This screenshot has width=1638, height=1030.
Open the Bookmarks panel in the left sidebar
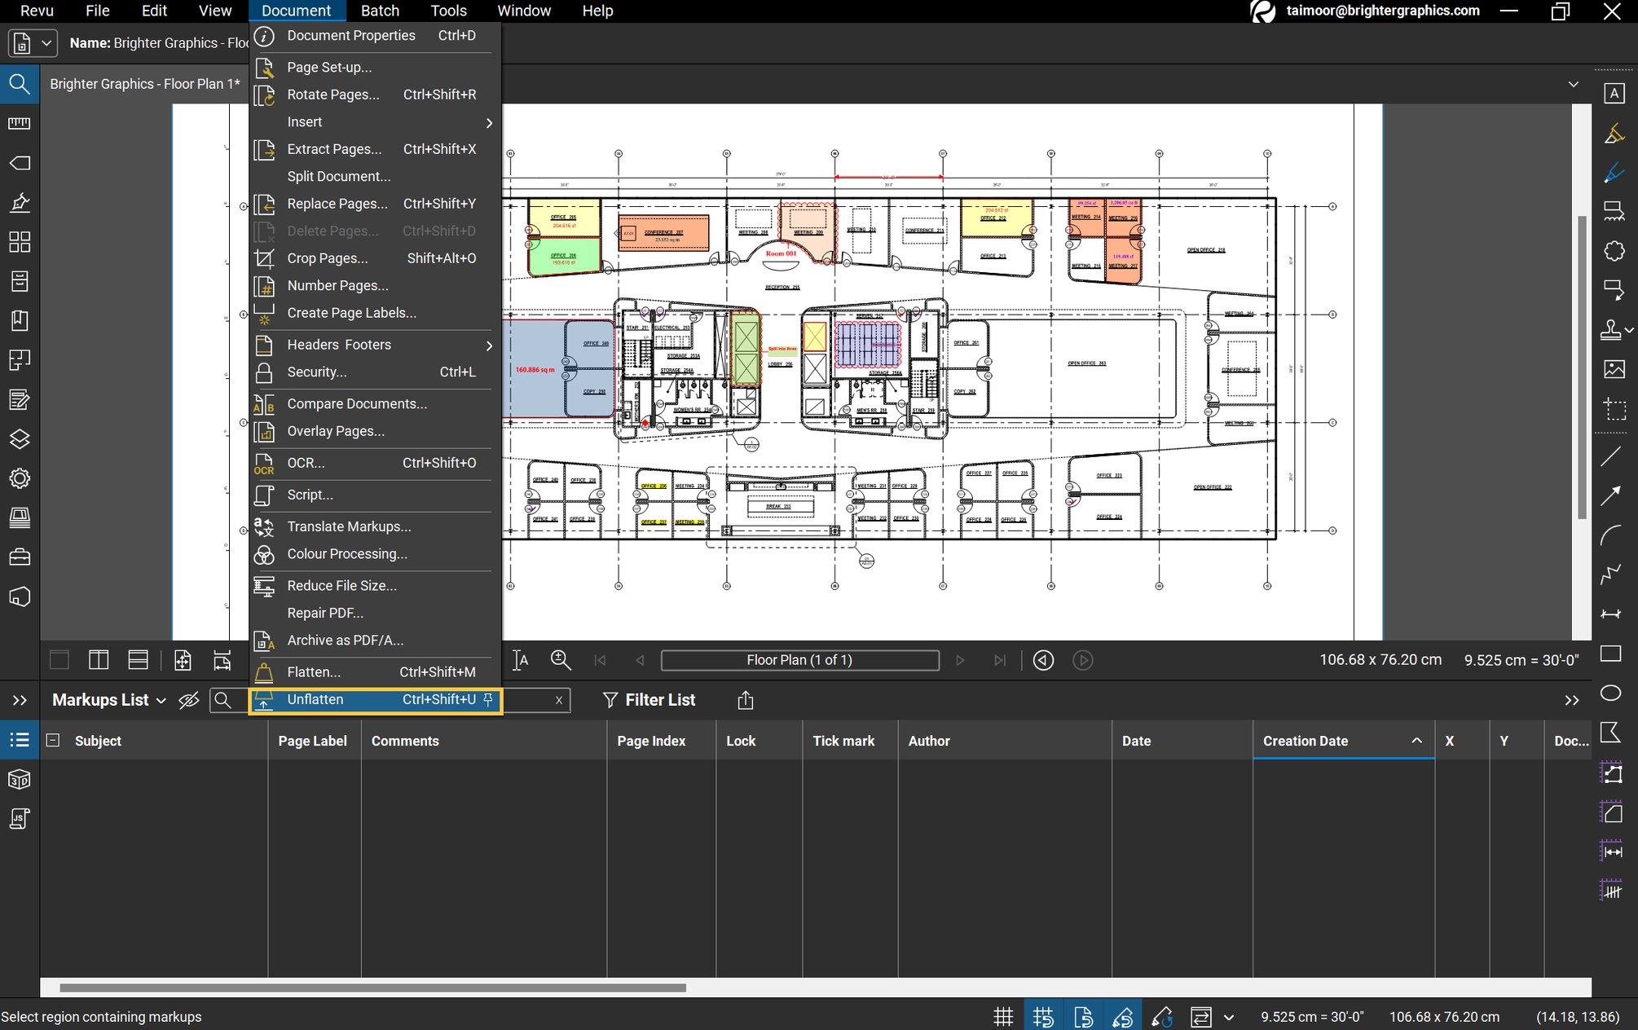20,321
